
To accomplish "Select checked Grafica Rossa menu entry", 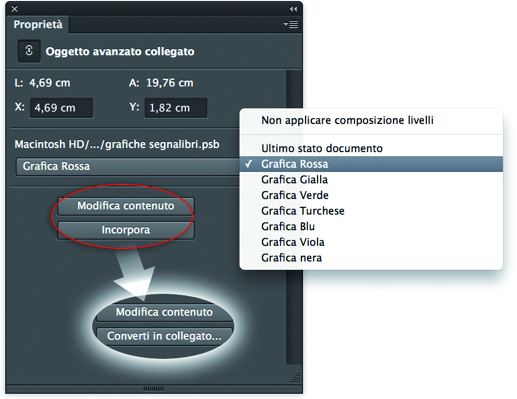I will click(x=371, y=164).
